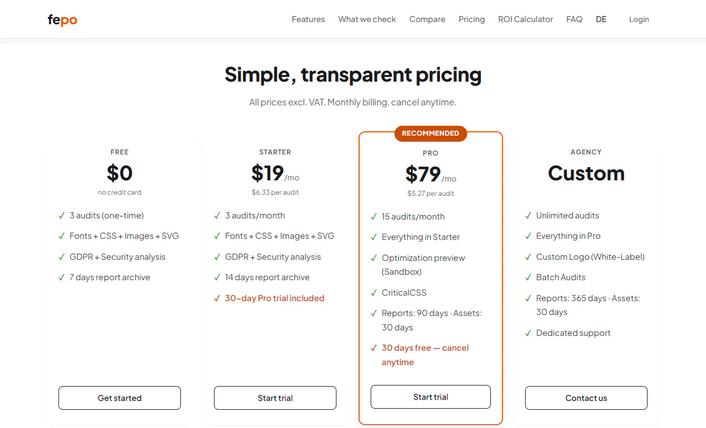Click checkmark beside 30-day Pro trial included
This screenshot has height=428, width=706.
[x=217, y=298]
